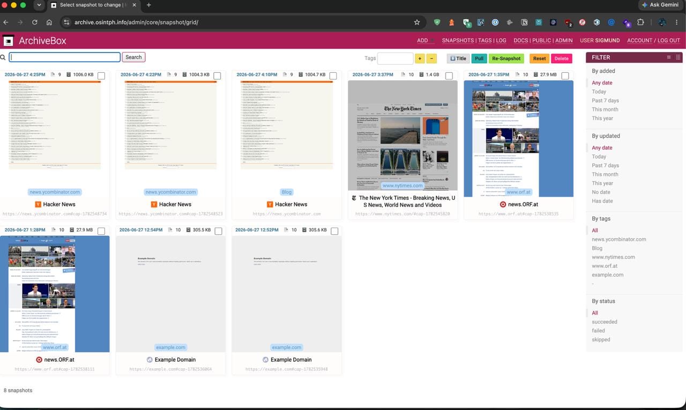Filter by tag www.nytimes.com

[x=613, y=257]
